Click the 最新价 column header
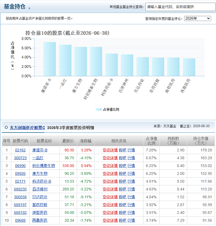Image resolution: width=216 pixels, height=226 pixels. pyautogui.click(x=68, y=141)
